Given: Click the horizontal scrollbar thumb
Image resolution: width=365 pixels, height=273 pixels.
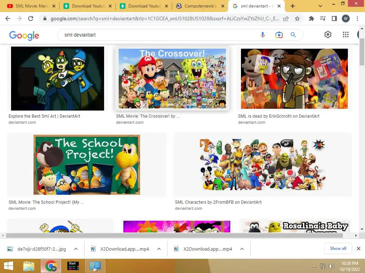Looking at the screenshot, I should (x=174, y=235).
